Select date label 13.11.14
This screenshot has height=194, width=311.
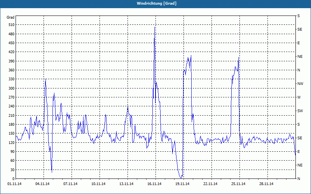click(126, 184)
